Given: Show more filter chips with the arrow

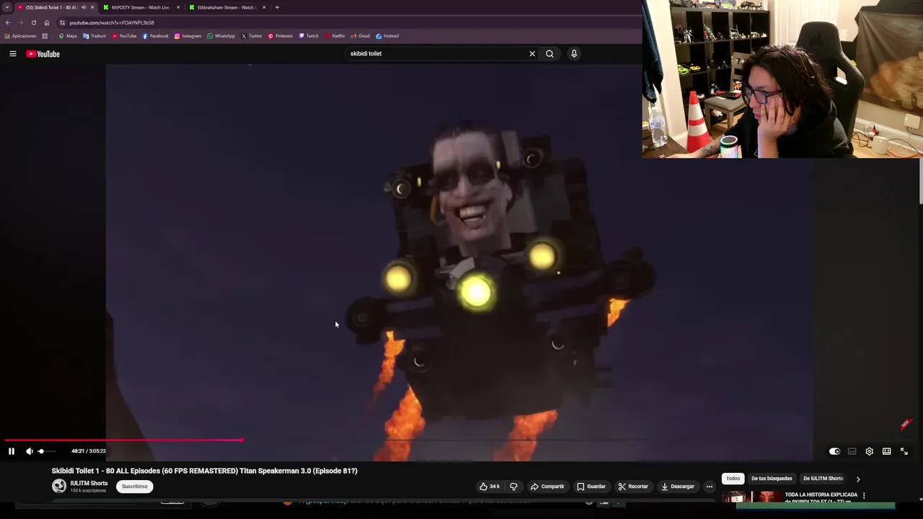Looking at the screenshot, I should (858, 479).
